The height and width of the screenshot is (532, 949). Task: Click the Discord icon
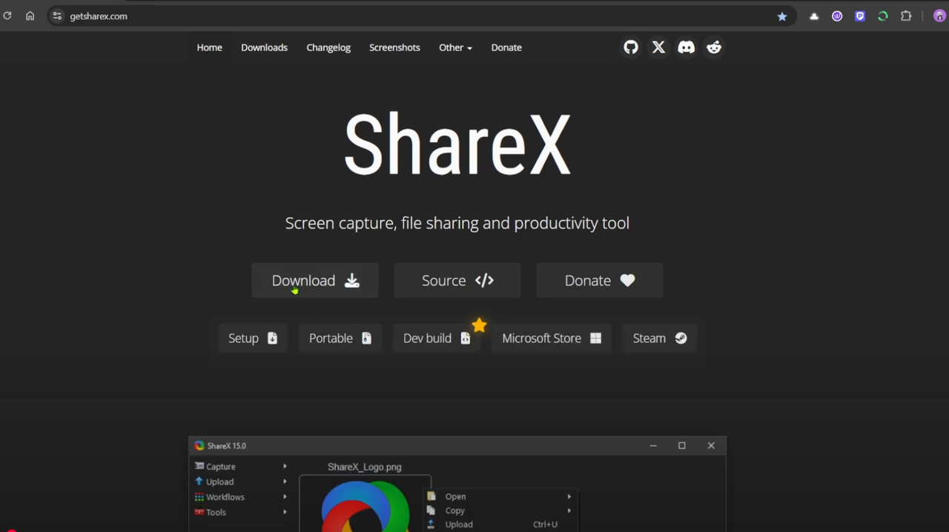point(686,47)
